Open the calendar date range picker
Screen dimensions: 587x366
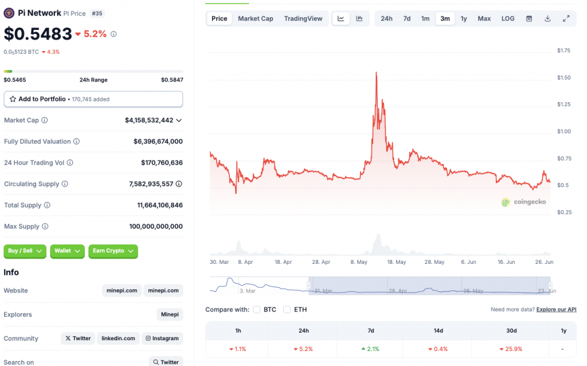pyautogui.click(x=529, y=18)
